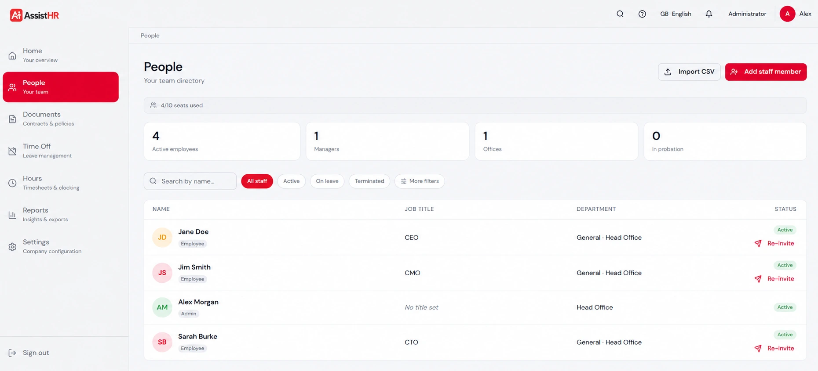818x371 pixels.
Task: Click the AssistHR logo
Action: click(34, 15)
